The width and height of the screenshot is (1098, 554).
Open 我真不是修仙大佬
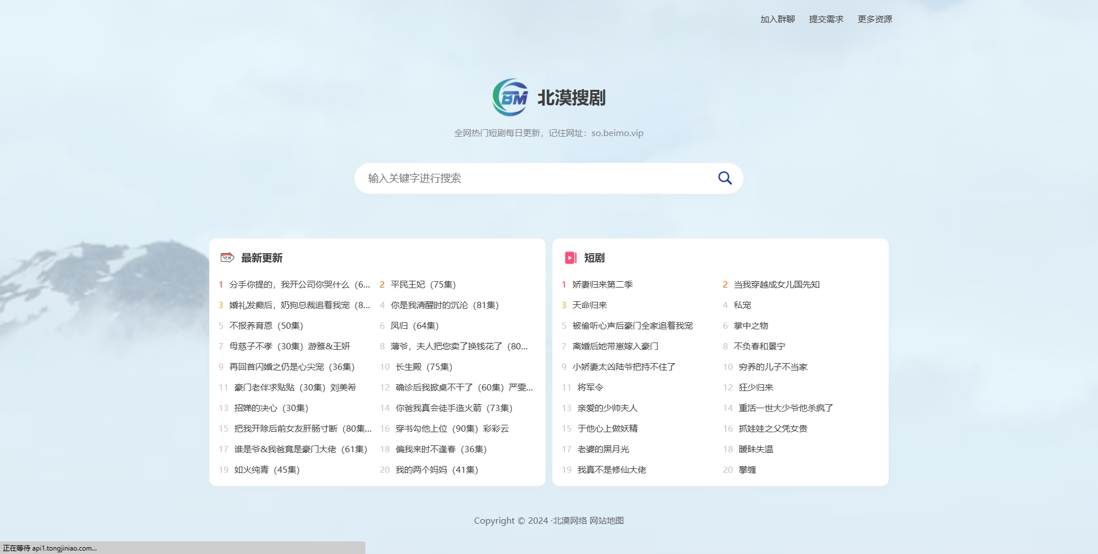coord(611,469)
